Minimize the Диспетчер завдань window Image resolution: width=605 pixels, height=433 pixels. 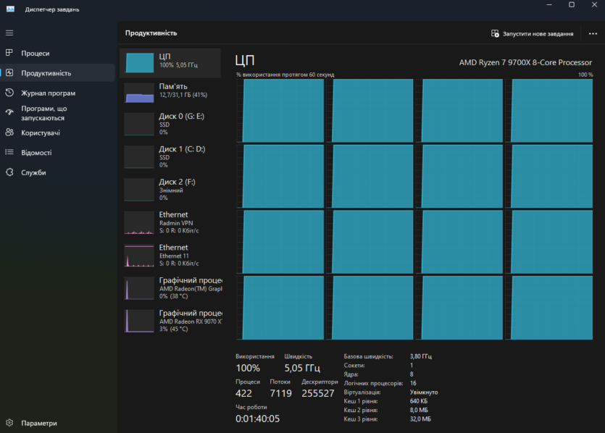(549, 4)
